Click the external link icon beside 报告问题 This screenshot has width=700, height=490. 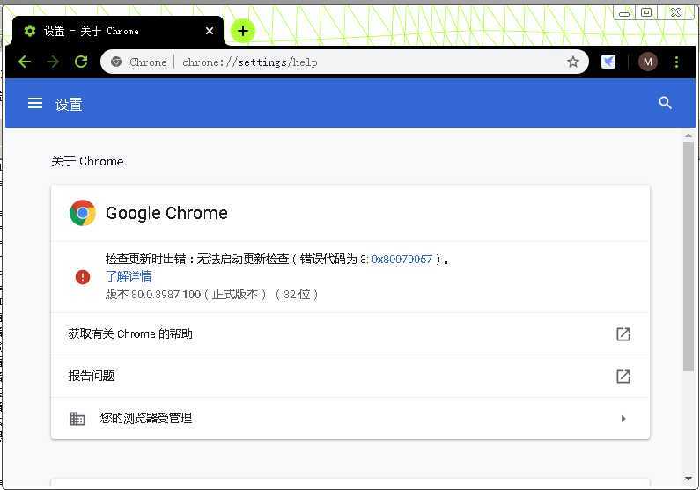623,377
